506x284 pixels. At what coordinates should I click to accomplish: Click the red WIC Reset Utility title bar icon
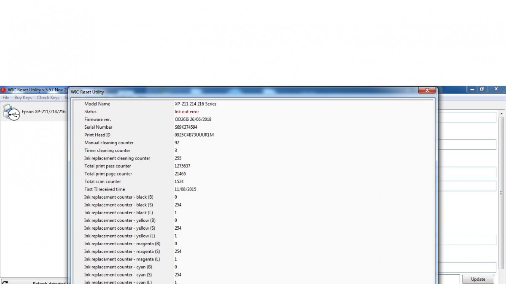tap(3, 90)
